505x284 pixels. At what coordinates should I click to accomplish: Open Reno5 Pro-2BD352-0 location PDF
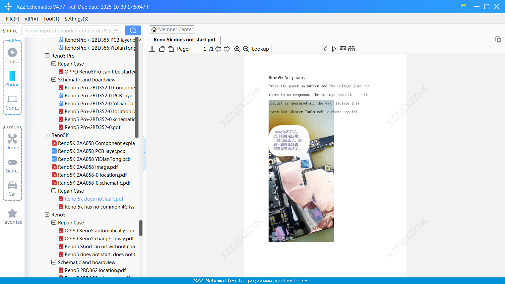click(97, 112)
